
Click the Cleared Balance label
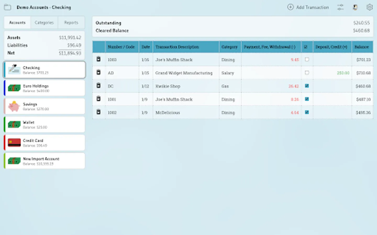(112, 31)
